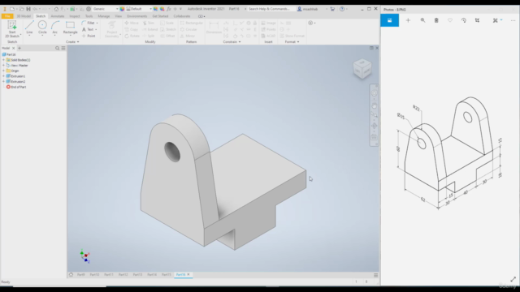This screenshot has width=520, height=292.
Task: Zoom in the Photos window
Action: pyautogui.click(x=422, y=20)
